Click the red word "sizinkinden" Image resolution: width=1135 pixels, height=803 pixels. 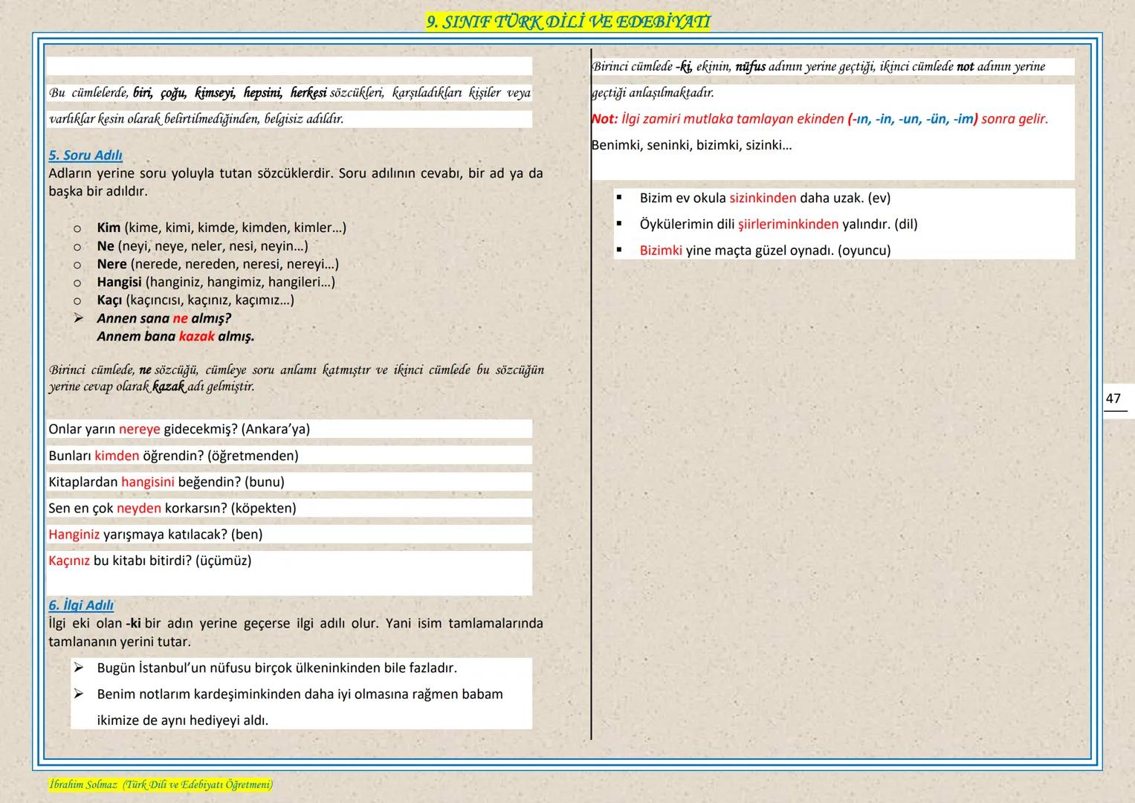tap(763, 198)
